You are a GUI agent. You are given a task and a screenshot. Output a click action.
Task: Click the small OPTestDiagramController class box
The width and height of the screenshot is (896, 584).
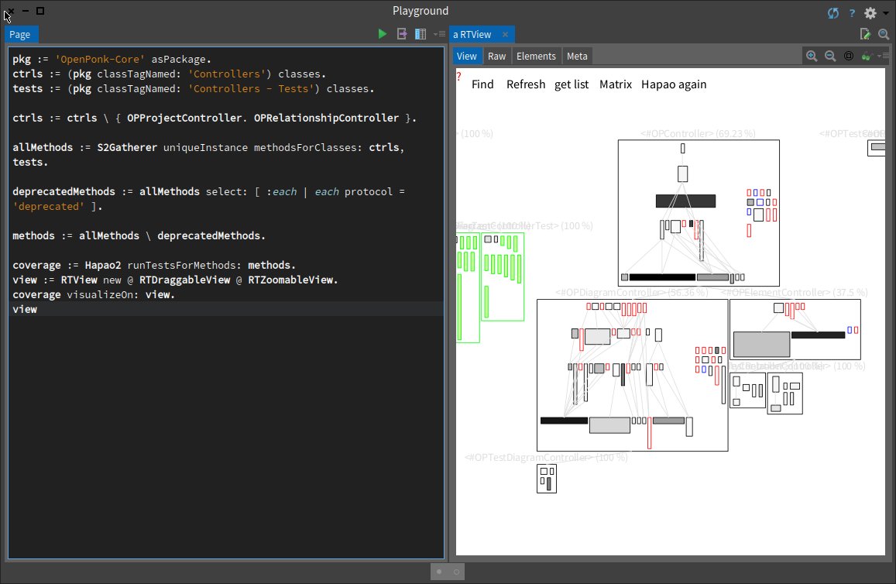coord(547,479)
